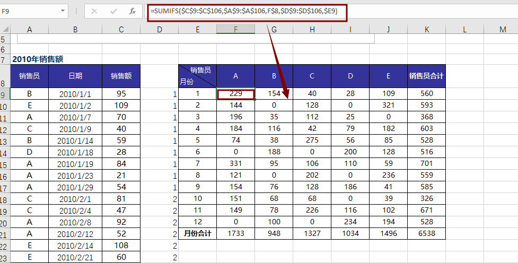Click the salesperson E header cell in J8
Screen dimensions: 518x263
click(389, 76)
